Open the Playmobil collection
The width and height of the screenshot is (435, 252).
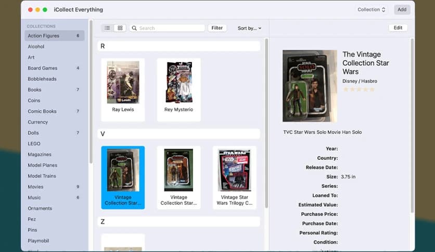[54, 241]
